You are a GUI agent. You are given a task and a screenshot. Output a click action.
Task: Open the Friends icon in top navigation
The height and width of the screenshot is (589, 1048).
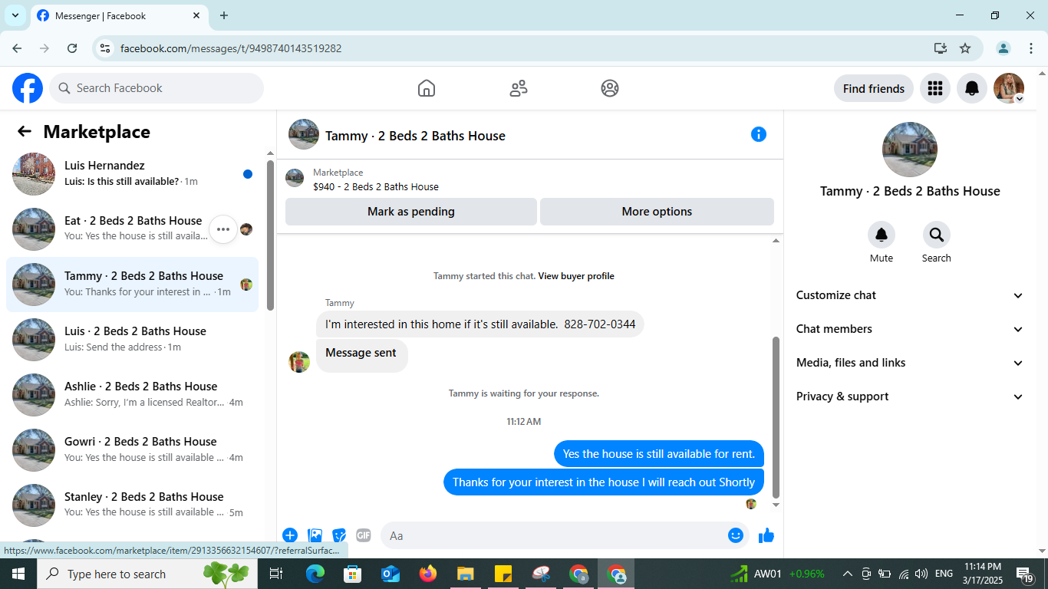click(x=519, y=88)
